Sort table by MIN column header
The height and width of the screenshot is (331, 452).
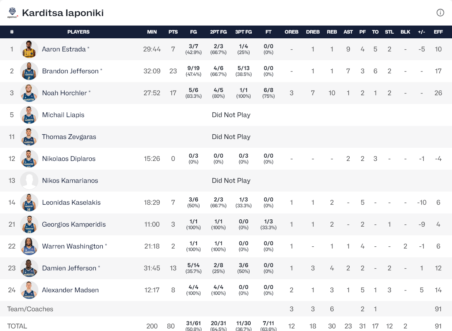point(152,32)
